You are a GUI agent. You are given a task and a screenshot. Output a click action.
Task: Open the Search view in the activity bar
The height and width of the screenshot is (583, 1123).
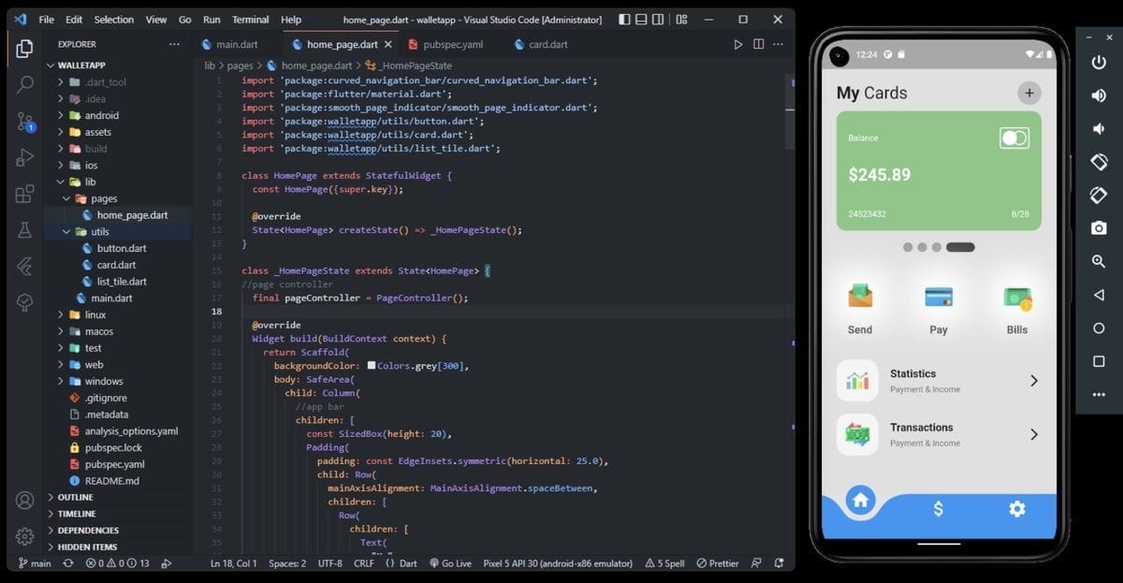pyautogui.click(x=23, y=85)
